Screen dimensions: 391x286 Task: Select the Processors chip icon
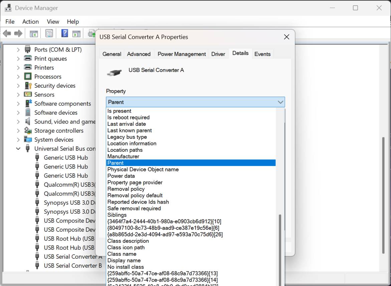[x=28, y=76]
